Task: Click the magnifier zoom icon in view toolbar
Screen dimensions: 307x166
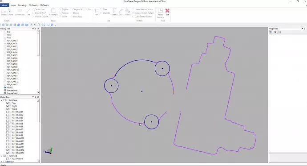Action: click(48, 25)
